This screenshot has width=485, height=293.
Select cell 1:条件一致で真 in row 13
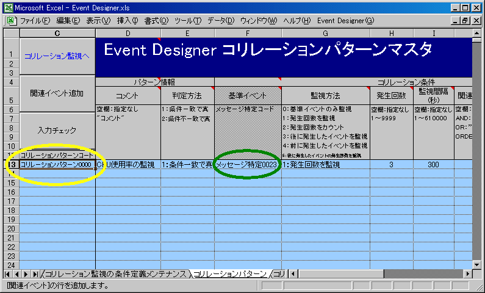(187, 165)
